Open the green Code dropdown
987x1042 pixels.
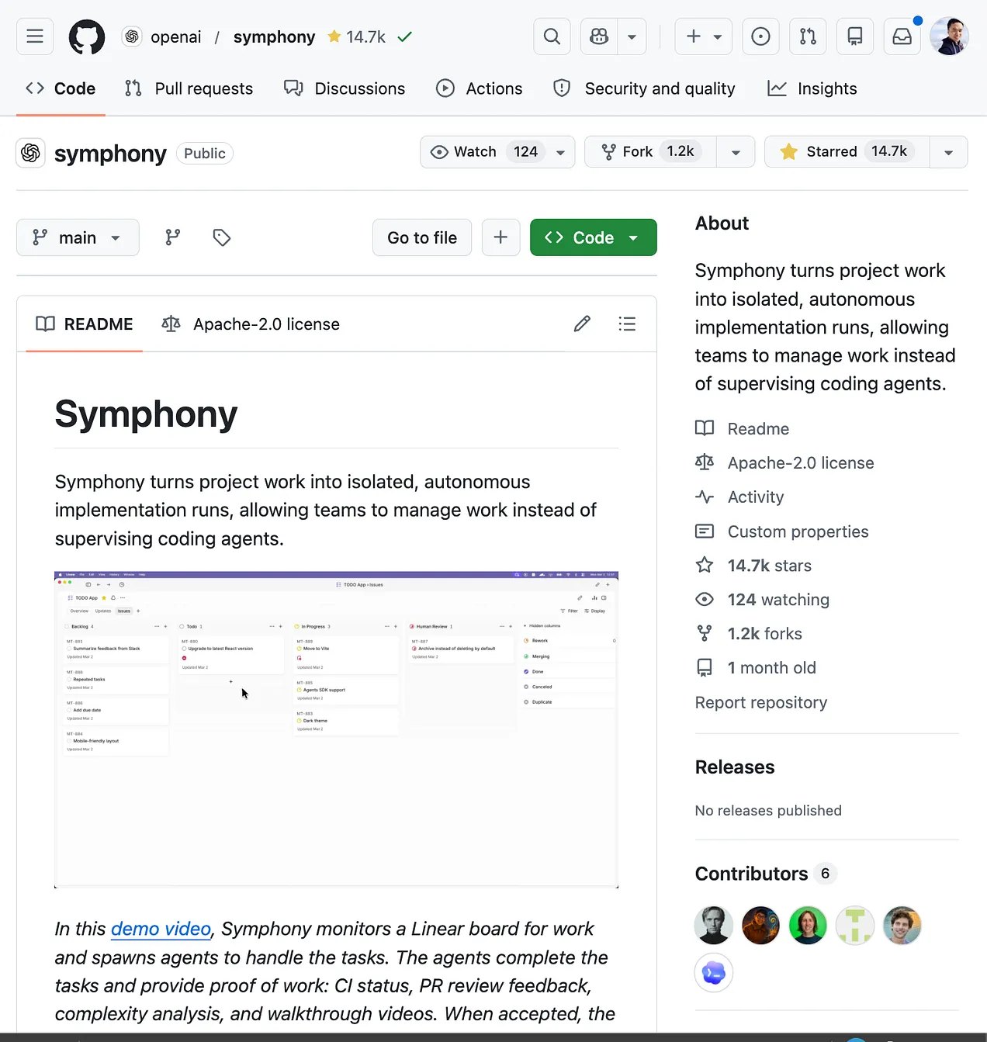point(593,237)
